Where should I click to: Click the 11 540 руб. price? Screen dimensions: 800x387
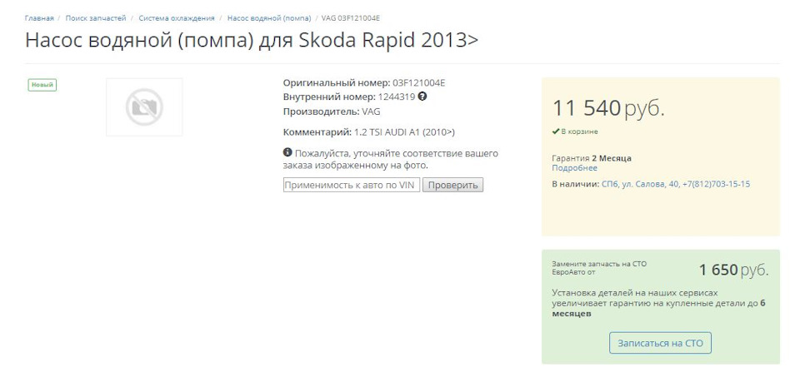tap(608, 108)
